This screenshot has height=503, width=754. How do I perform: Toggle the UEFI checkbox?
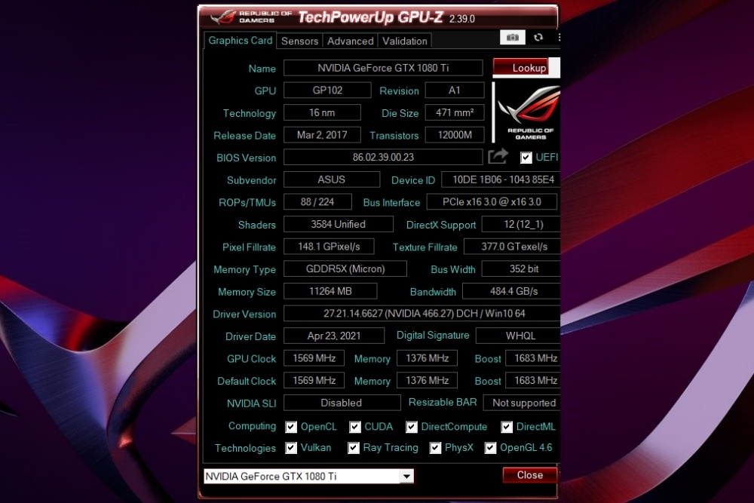(x=526, y=158)
